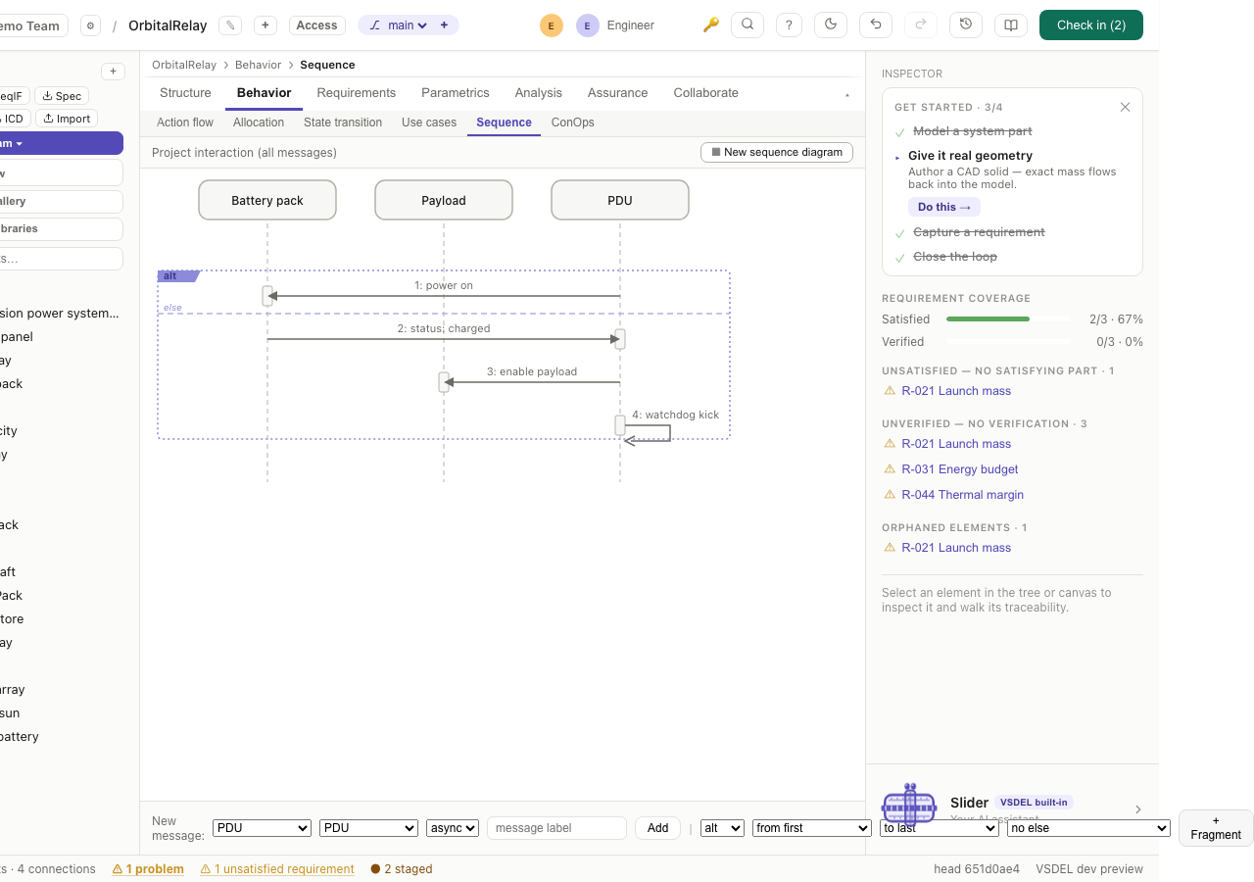Open the history clock icon
Viewport: 1254px width, 882px height.
[x=966, y=24]
